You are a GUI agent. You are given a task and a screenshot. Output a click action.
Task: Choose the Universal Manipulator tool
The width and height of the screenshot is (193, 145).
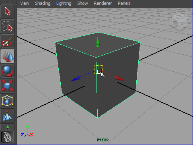7,101
